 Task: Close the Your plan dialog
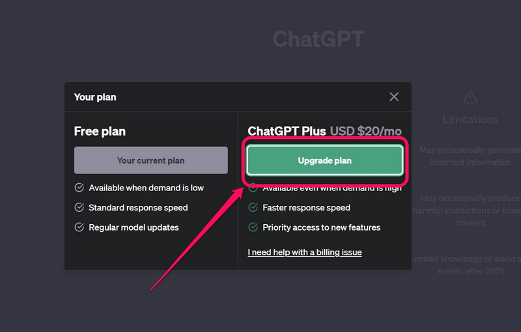[x=394, y=97]
